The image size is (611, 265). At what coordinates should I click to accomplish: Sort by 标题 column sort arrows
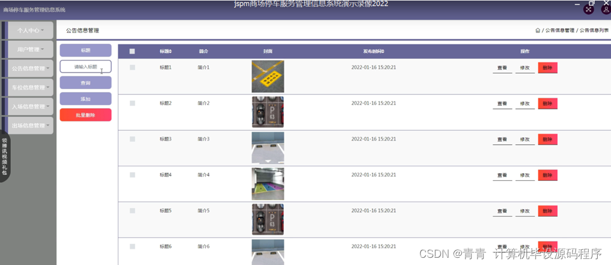[170, 51]
